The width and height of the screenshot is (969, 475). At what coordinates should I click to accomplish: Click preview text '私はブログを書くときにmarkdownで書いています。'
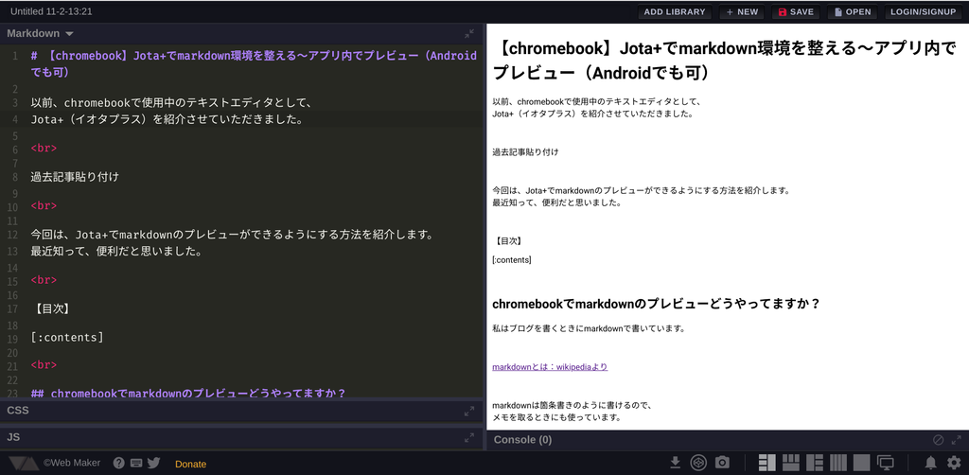(x=589, y=328)
